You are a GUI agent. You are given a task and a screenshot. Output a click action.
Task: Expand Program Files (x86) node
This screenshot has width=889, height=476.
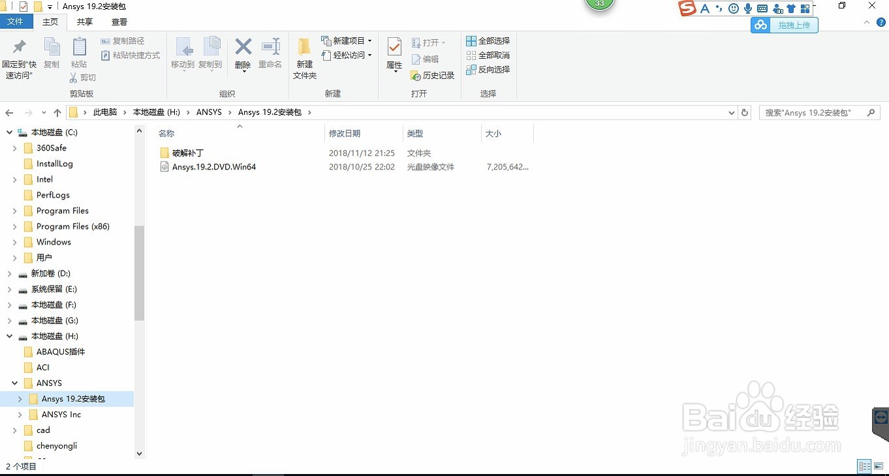click(x=15, y=226)
